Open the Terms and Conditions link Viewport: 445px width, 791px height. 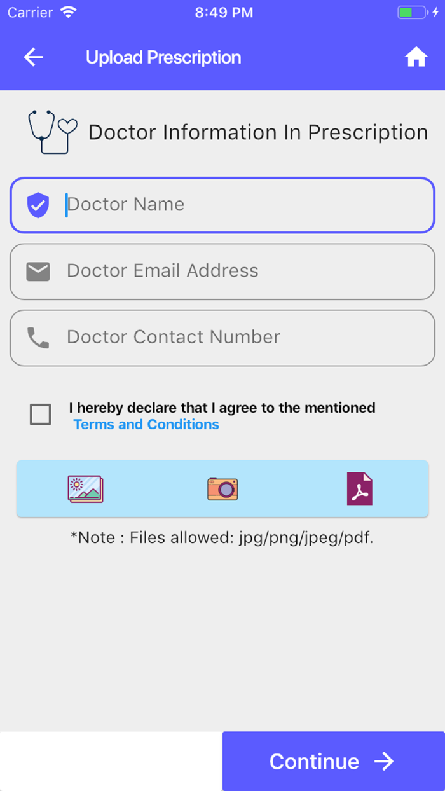(146, 424)
